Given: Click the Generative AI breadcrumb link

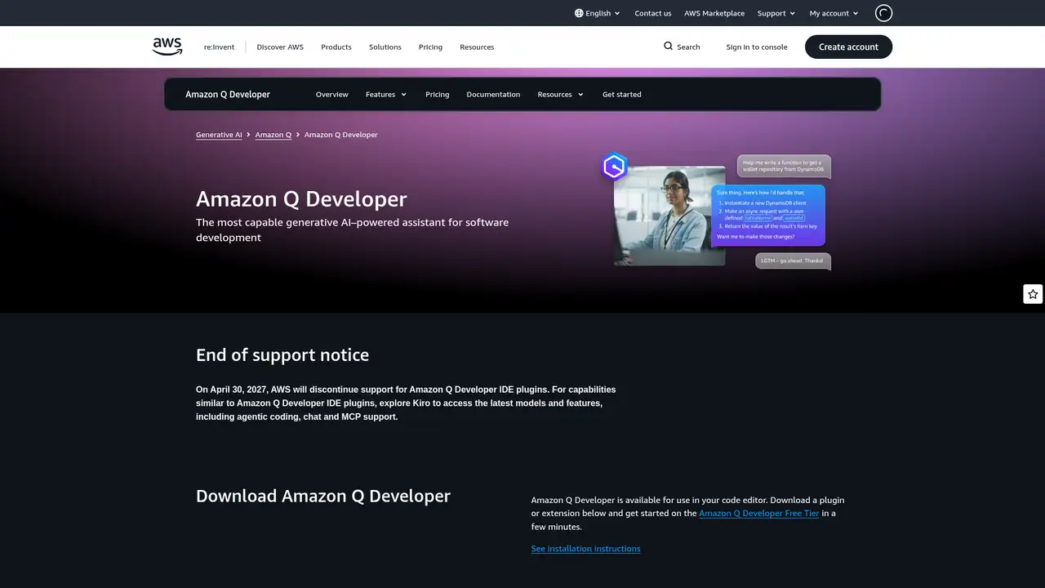Looking at the screenshot, I should click(219, 135).
